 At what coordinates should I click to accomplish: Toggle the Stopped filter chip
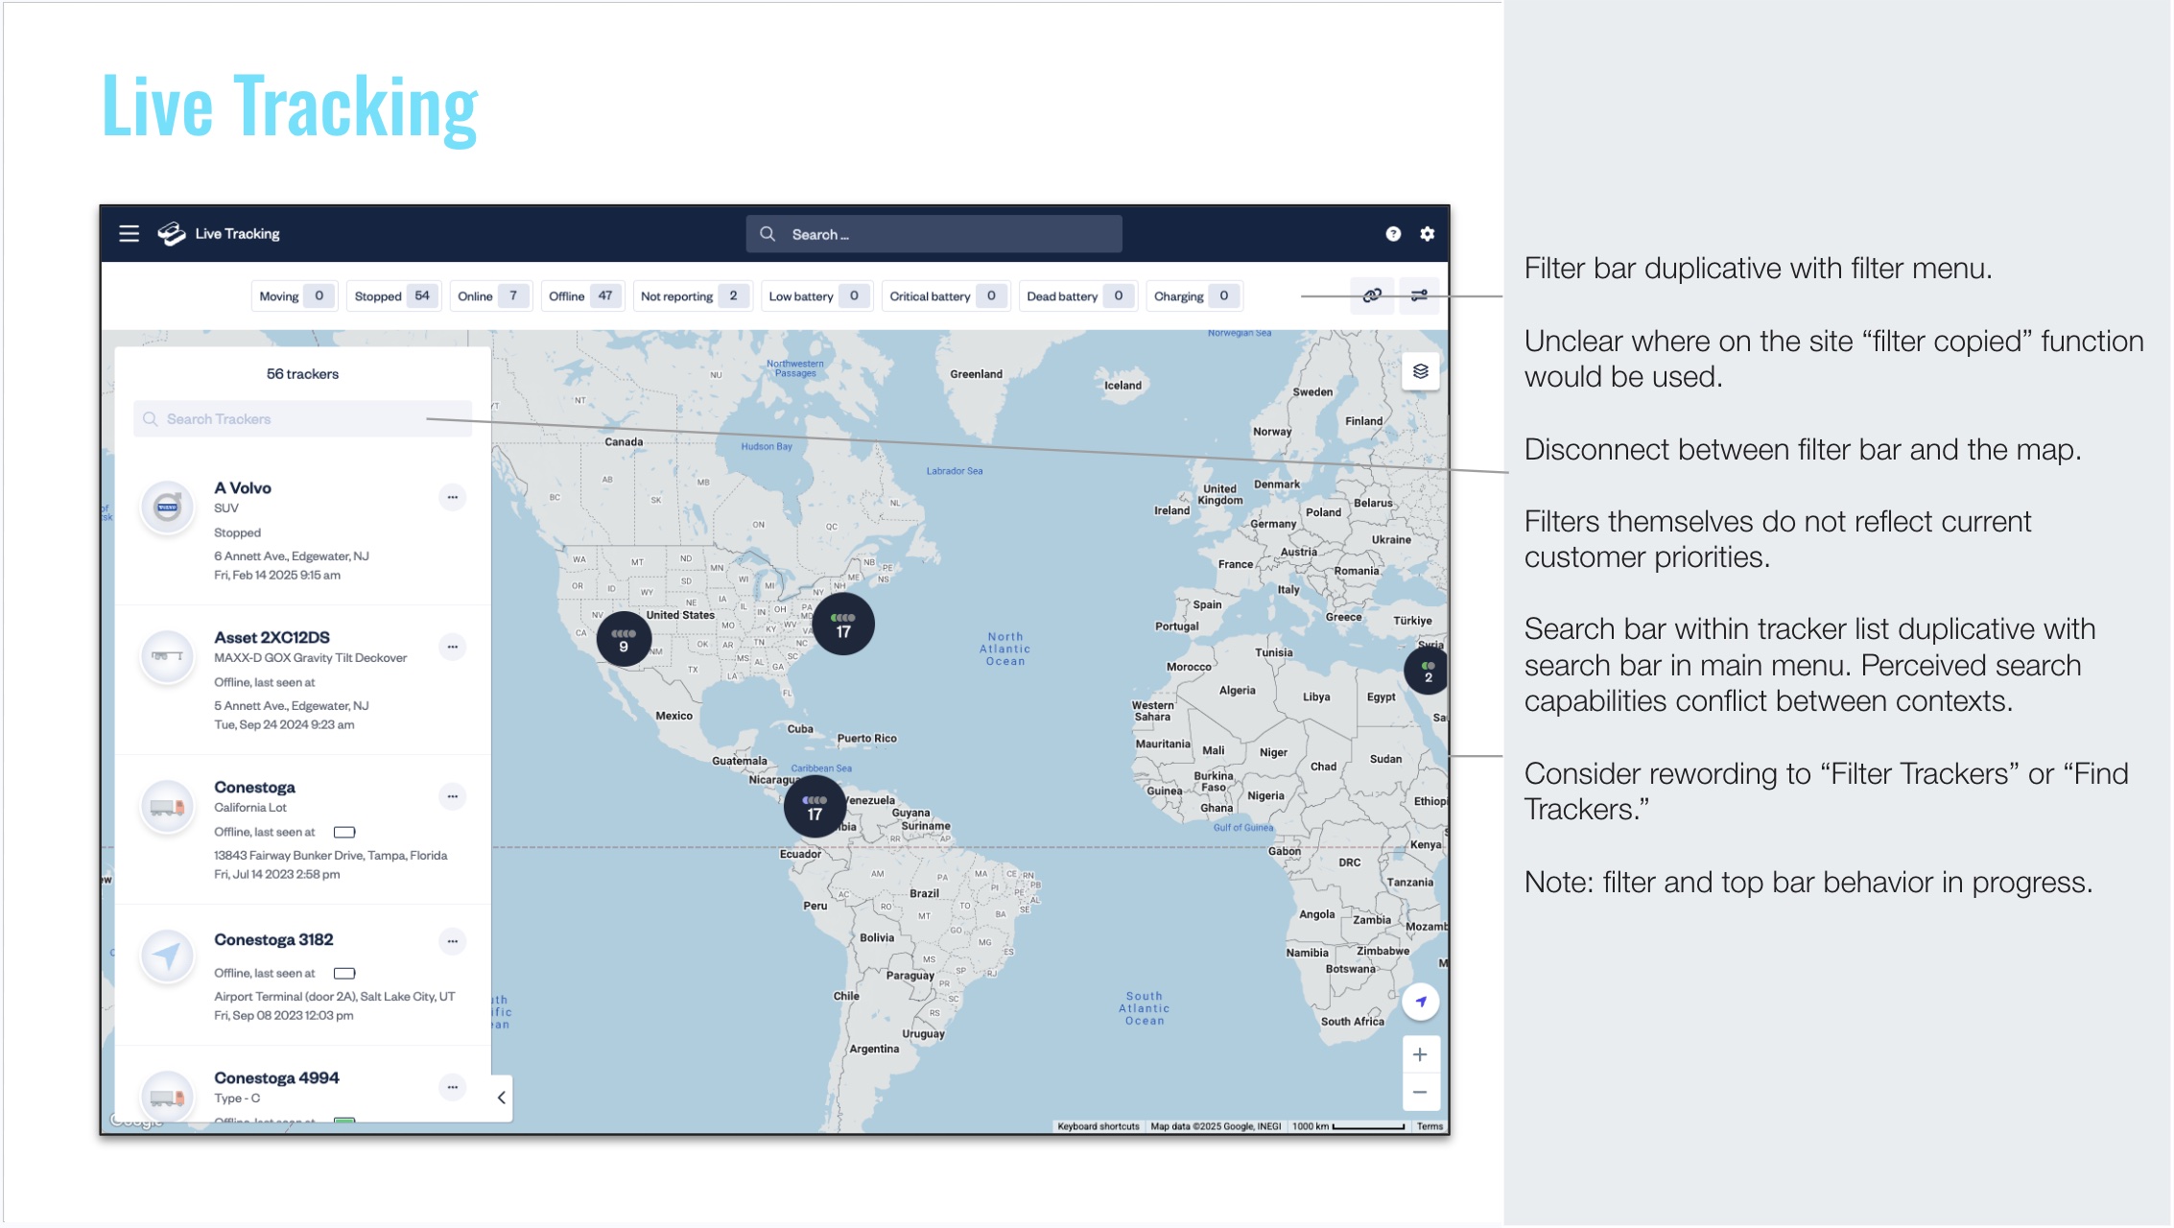393,295
